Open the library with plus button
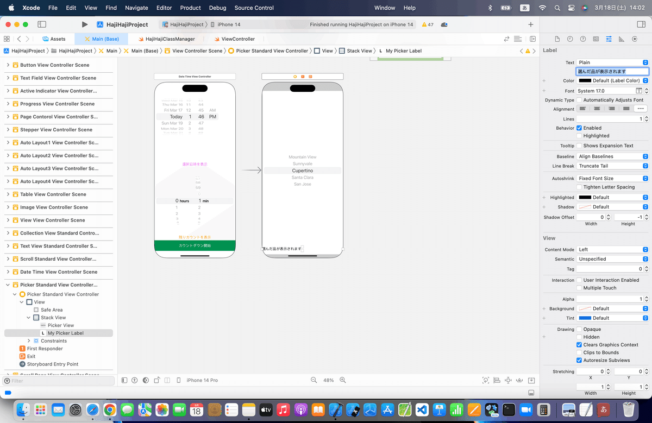The width and height of the screenshot is (652, 423). (531, 24)
